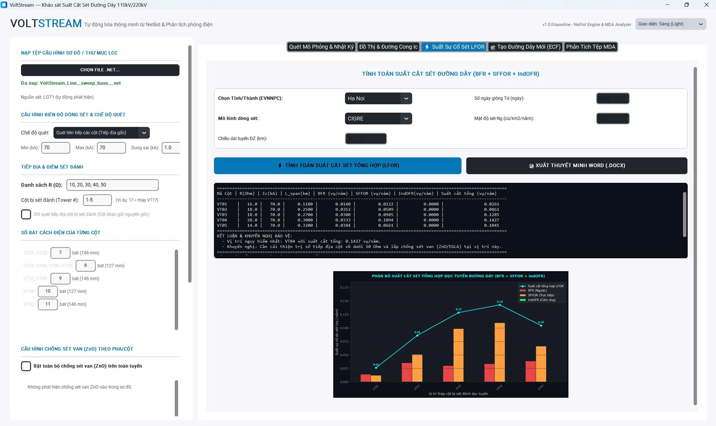Export report with Xuất Thuyết Minh Word
Screen dimensions: 716x426
(x=577, y=166)
